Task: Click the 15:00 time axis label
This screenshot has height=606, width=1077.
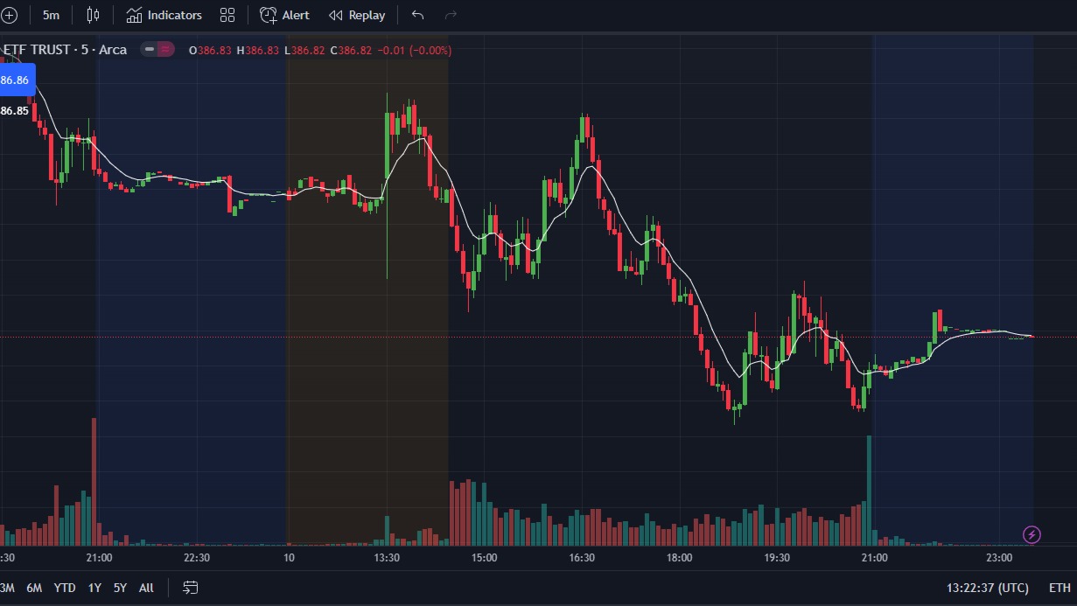Action: click(484, 558)
